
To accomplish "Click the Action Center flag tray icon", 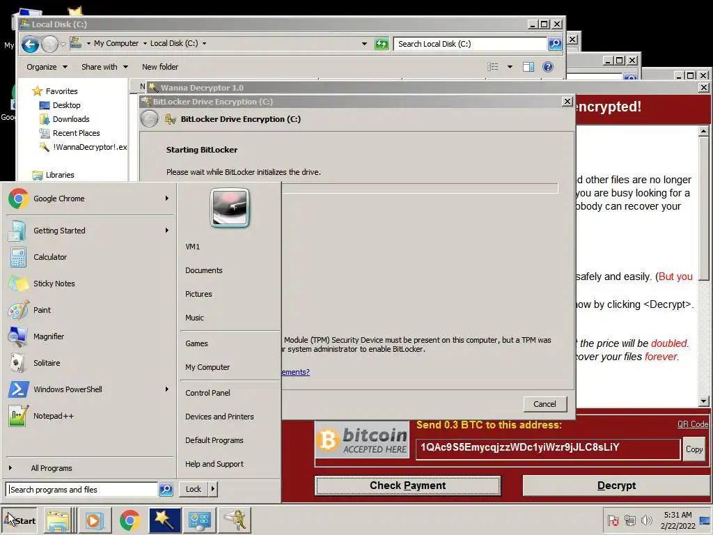I will (613, 520).
